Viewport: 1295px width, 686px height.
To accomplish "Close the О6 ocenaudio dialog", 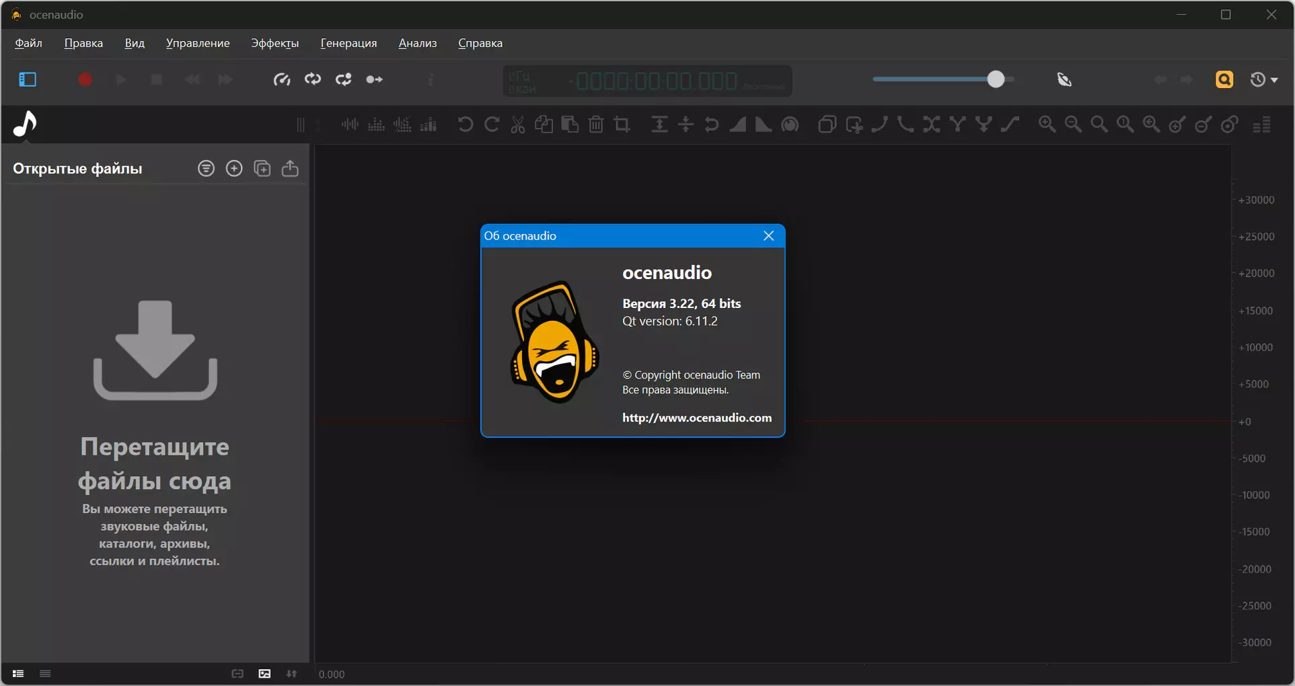I will click(769, 236).
